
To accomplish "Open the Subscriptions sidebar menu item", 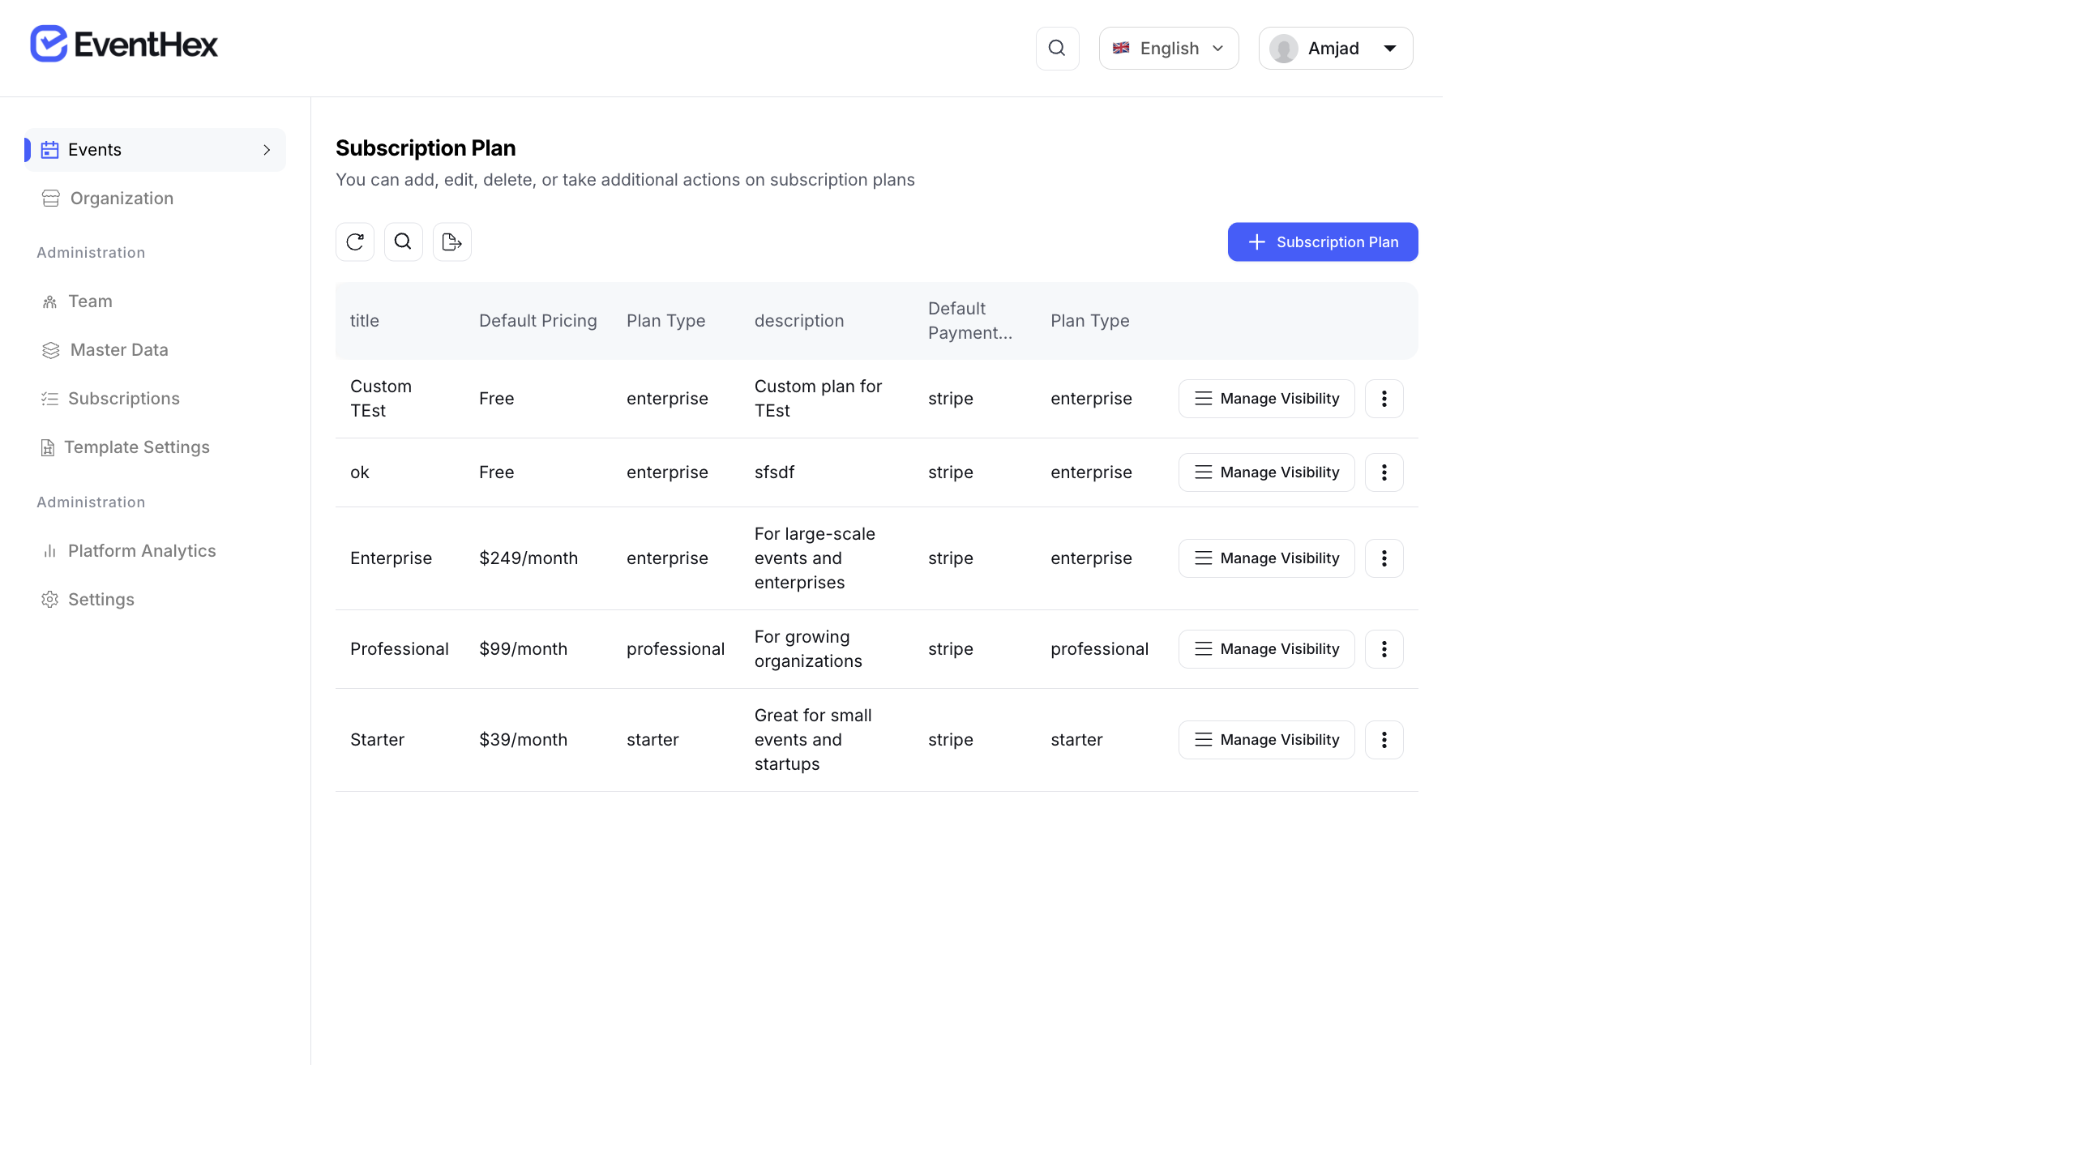I will pos(123,398).
